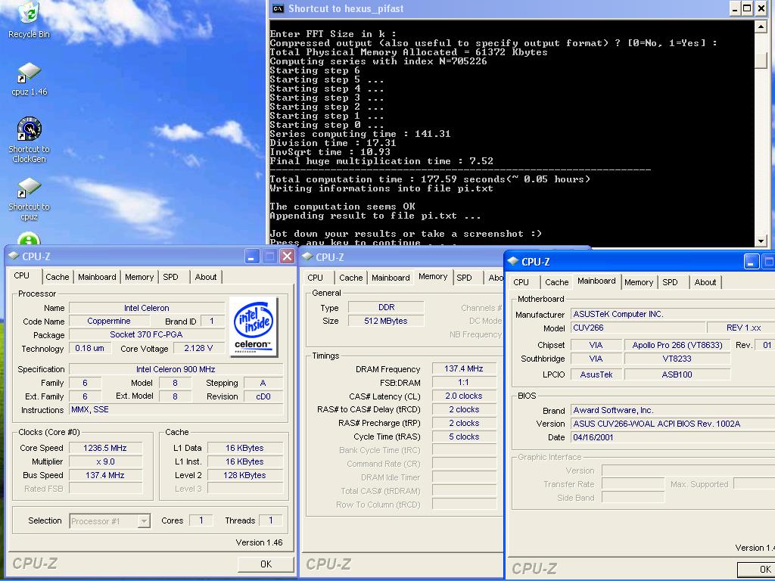This screenshot has width=775, height=581.
Task: Minimize the left CPU-Z window
Action: (x=251, y=256)
